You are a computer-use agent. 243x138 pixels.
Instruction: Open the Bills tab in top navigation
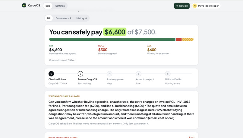48,6
